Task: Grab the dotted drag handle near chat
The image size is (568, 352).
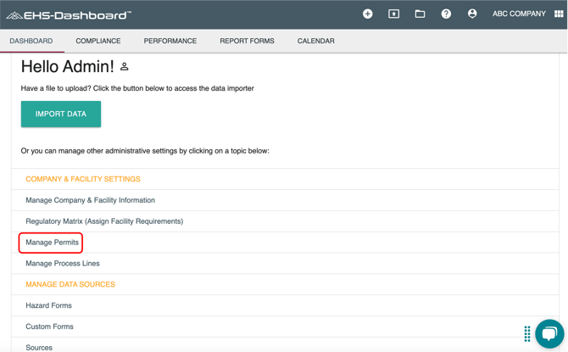Action: point(527,333)
